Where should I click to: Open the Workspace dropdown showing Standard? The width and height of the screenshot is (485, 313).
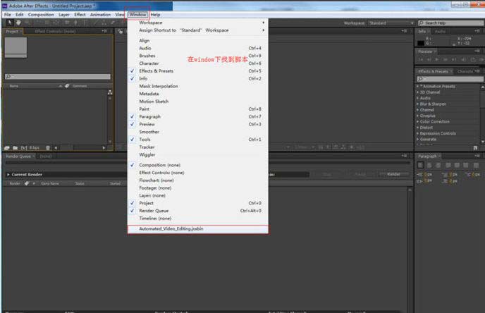point(390,23)
